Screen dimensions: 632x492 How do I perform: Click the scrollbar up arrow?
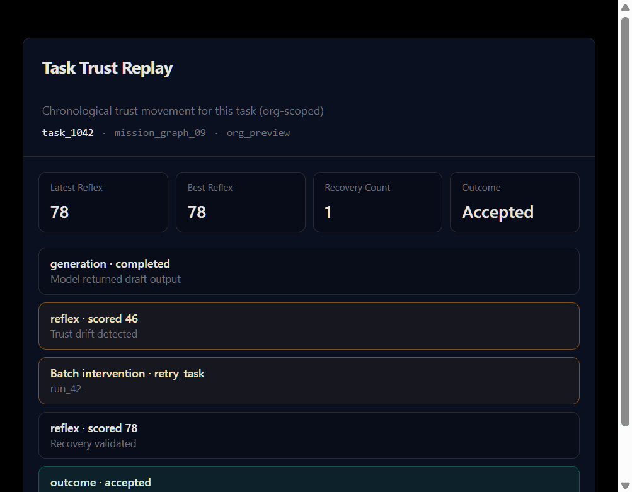pos(624,7)
